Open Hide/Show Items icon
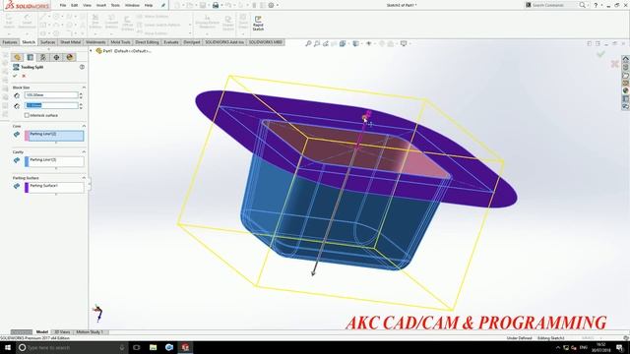The height and width of the screenshot is (354, 630). coord(369,43)
